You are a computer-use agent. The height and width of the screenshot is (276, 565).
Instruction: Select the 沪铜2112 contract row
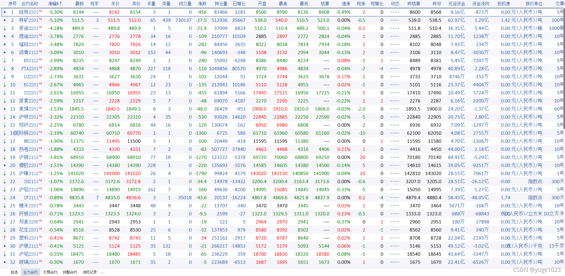(x=282, y=157)
